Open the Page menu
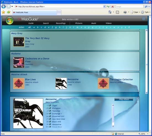Screen dimensions: 152x136 point(135,12)
